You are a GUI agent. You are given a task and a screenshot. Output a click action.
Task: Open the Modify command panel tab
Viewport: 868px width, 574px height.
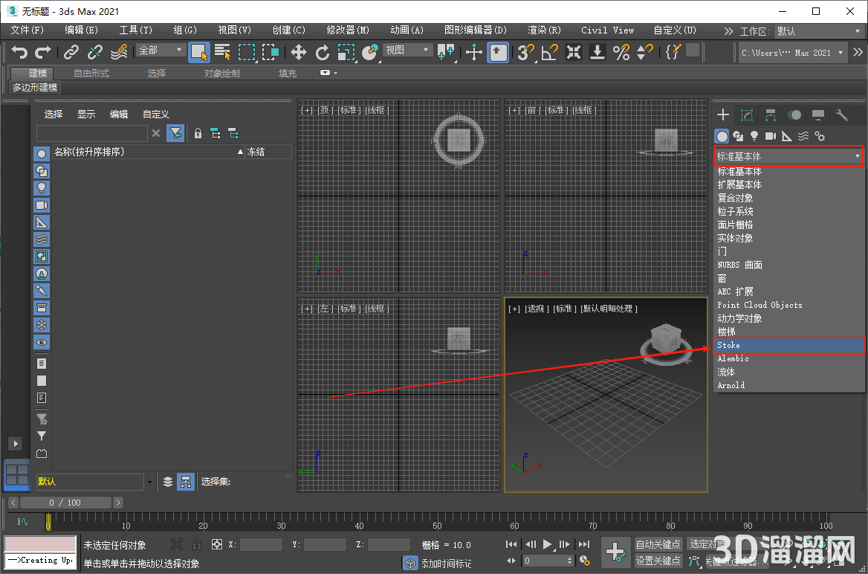coord(747,115)
